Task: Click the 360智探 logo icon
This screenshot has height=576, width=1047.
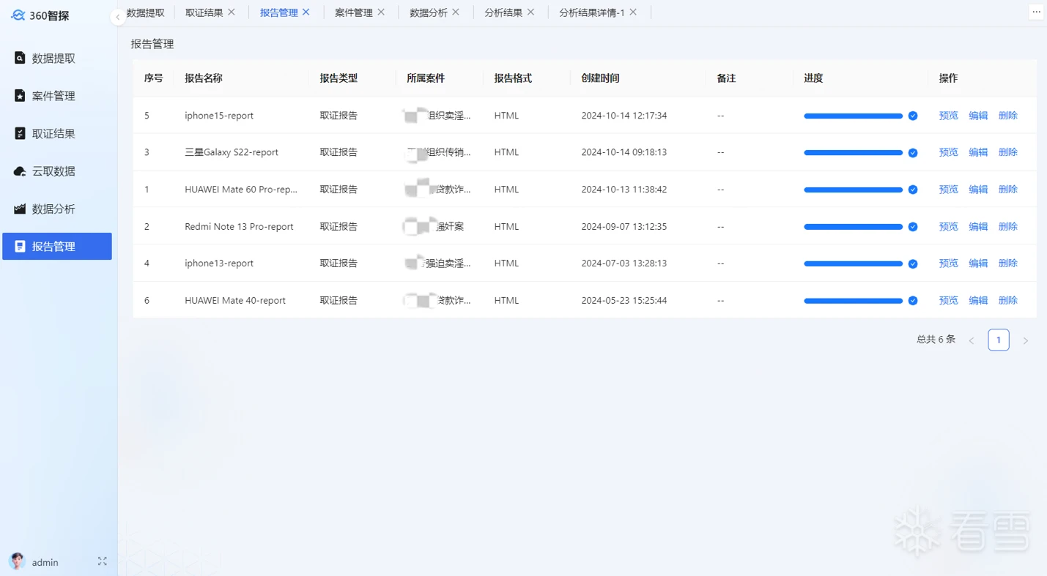Action: tap(18, 15)
